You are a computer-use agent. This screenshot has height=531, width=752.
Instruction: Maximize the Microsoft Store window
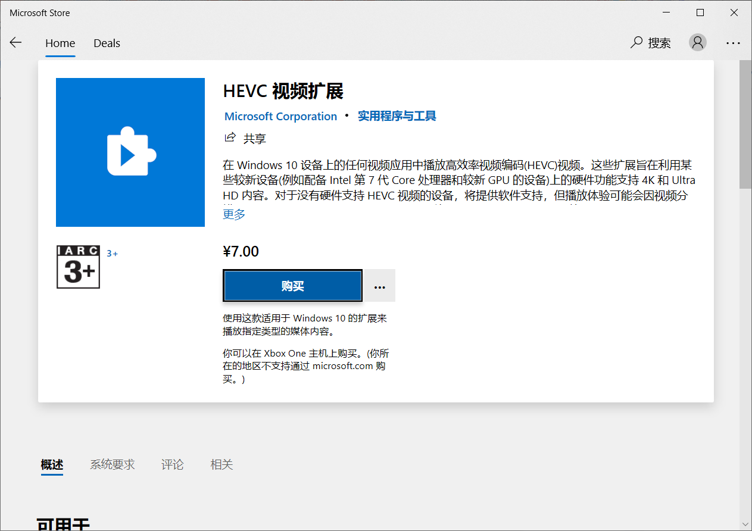point(700,13)
